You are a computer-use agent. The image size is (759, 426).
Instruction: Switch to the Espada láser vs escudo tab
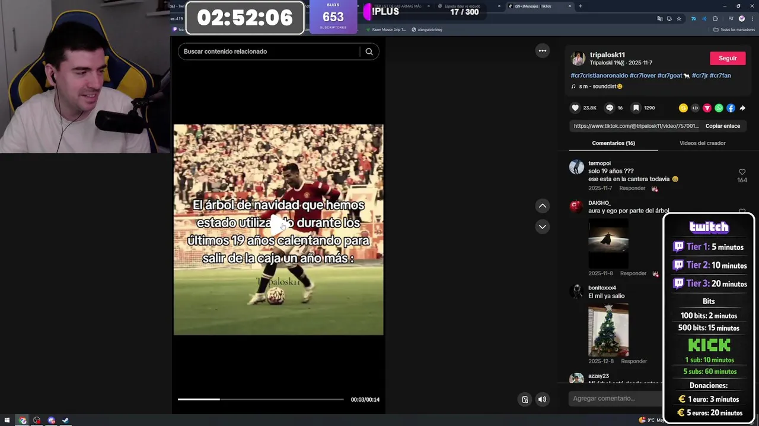coord(468,6)
